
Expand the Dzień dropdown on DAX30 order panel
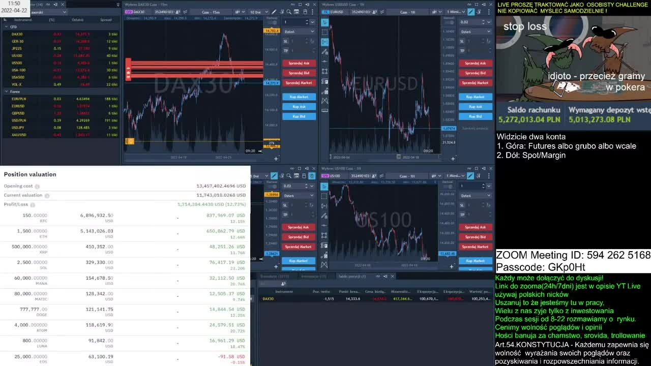299,32
